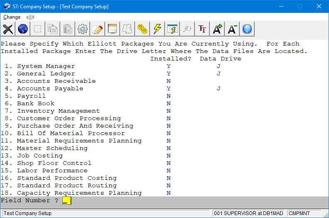Open the eXit menu
The height and width of the screenshot is (218, 329).
tap(30, 17)
